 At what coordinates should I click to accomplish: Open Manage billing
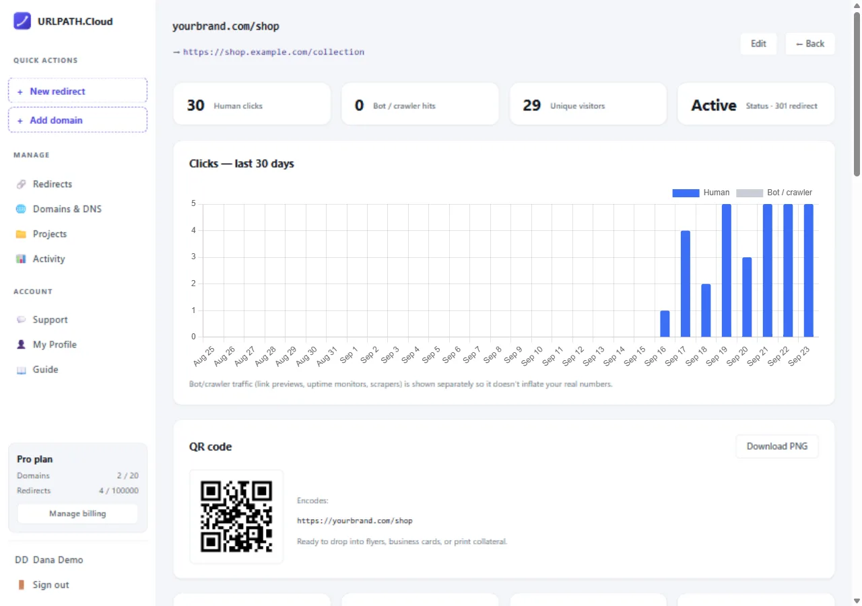[x=77, y=514]
